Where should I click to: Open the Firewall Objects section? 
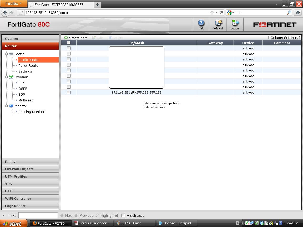[x=30, y=169]
